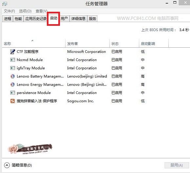The height and width of the screenshot is (173, 190).
Task: Maximize the 任务管理器 window
Action: click(175, 3)
